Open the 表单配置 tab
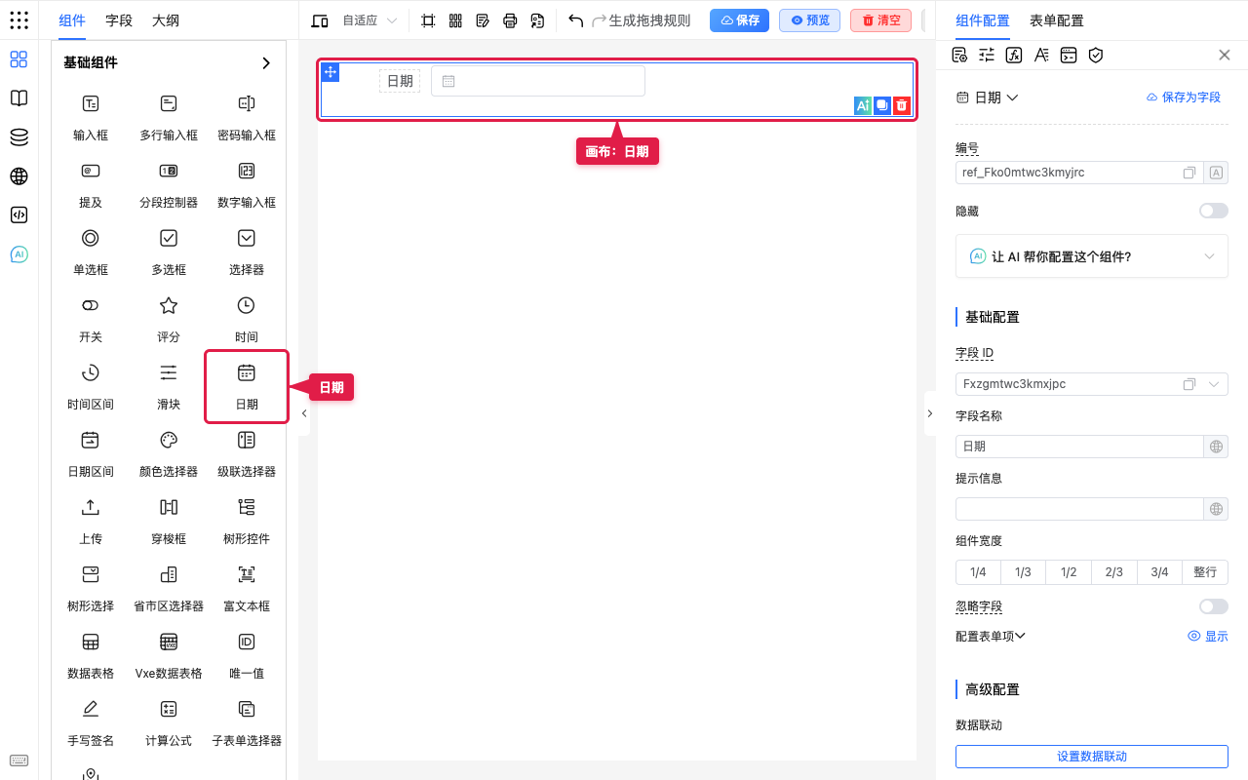 tap(1057, 20)
